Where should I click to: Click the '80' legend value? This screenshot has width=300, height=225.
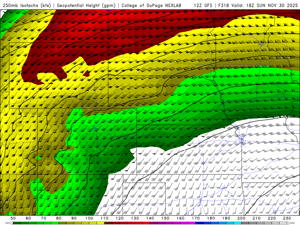[59, 218]
